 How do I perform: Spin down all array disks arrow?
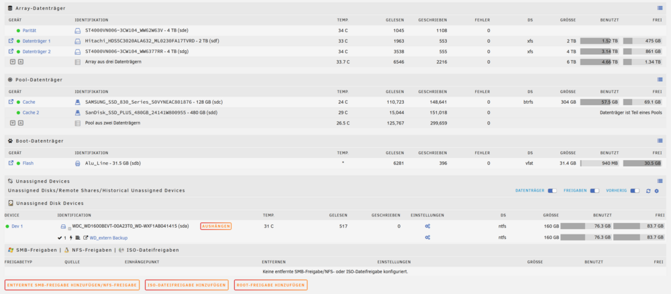pos(12,62)
